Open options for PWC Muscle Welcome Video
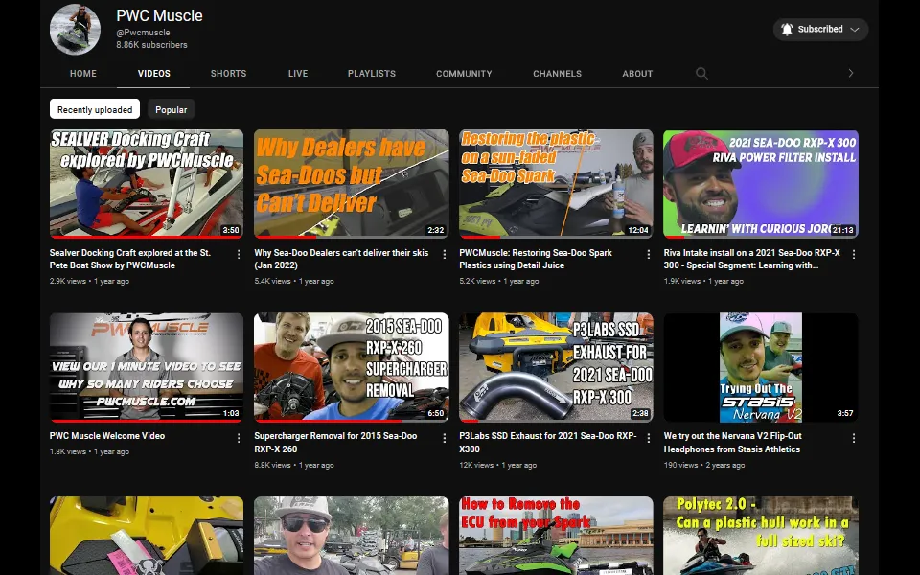 238,438
